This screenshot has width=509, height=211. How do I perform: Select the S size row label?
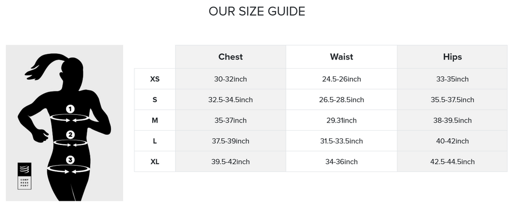[155, 100]
